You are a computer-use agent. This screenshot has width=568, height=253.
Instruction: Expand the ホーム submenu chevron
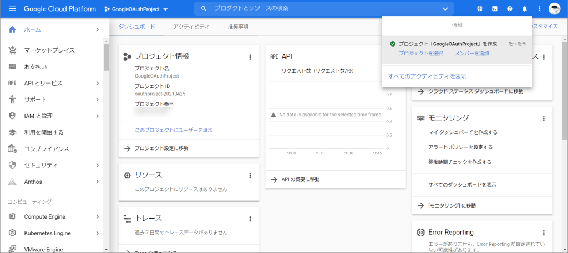(97, 30)
